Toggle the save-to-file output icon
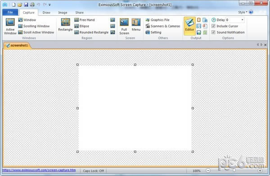The height and width of the screenshot is (176, 270). pyautogui.click(x=199, y=32)
